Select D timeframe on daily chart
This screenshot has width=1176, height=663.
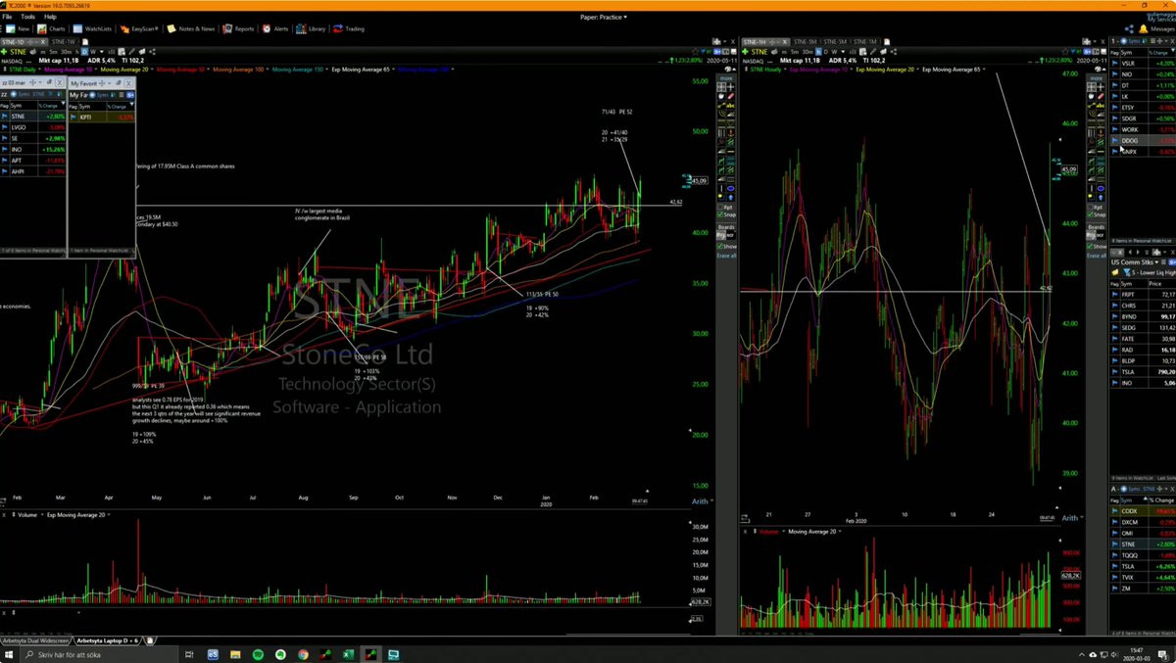(x=84, y=51)
